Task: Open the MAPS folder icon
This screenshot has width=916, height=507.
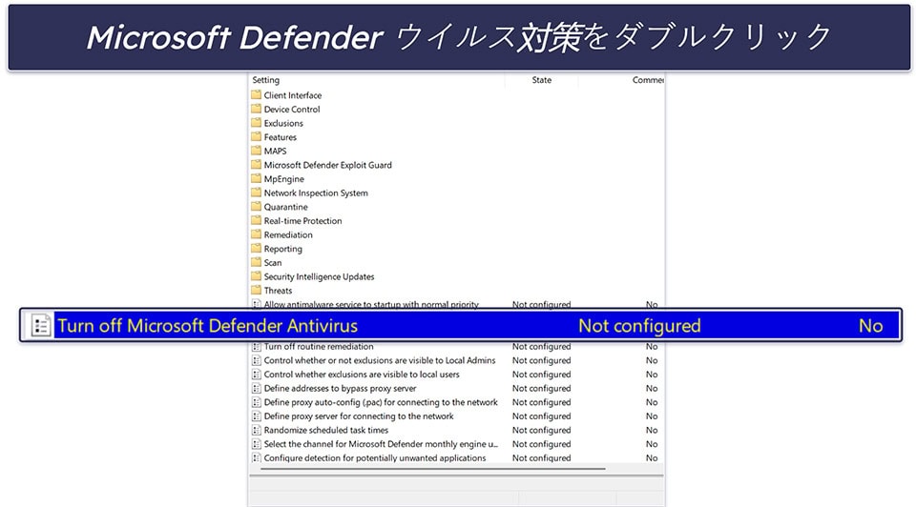Action: [x=256, y=151]
